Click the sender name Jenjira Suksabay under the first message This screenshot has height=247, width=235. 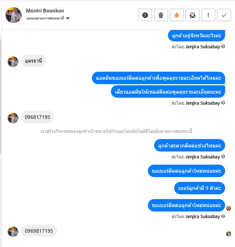coord(202,47)
